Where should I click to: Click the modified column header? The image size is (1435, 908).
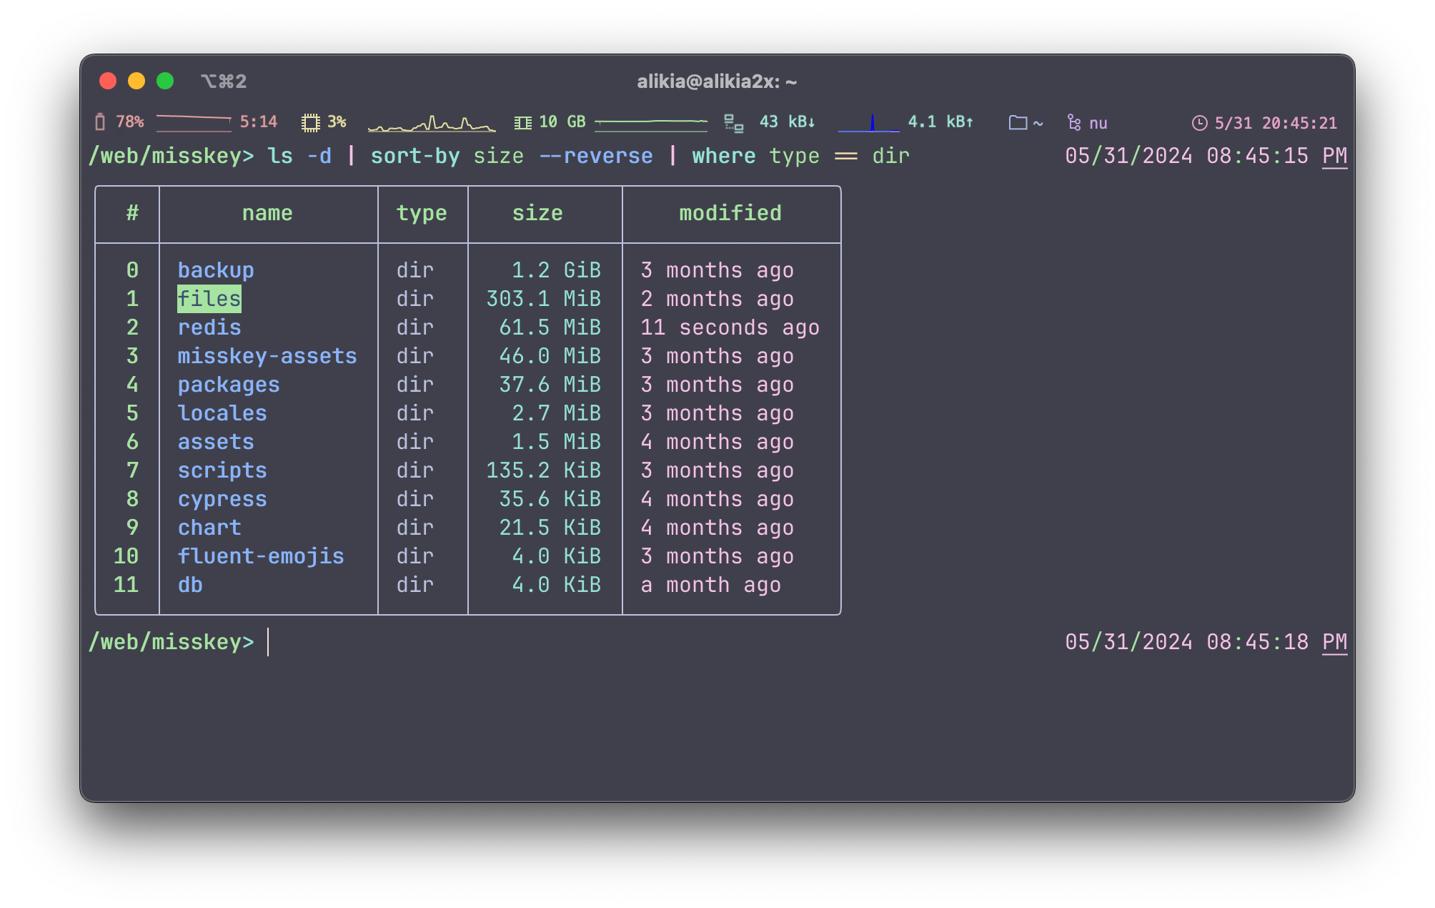pyautogui.click(x=730, y=213)
